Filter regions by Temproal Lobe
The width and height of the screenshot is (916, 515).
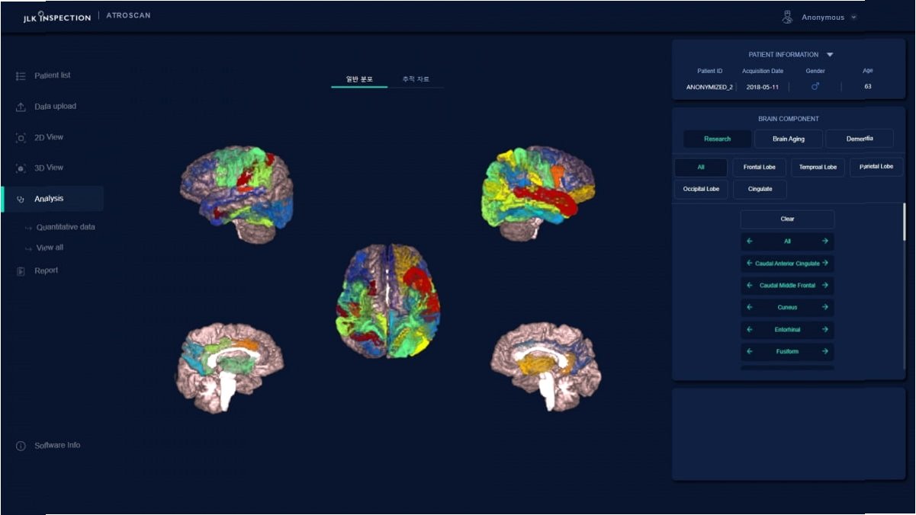tap(818, 168)
